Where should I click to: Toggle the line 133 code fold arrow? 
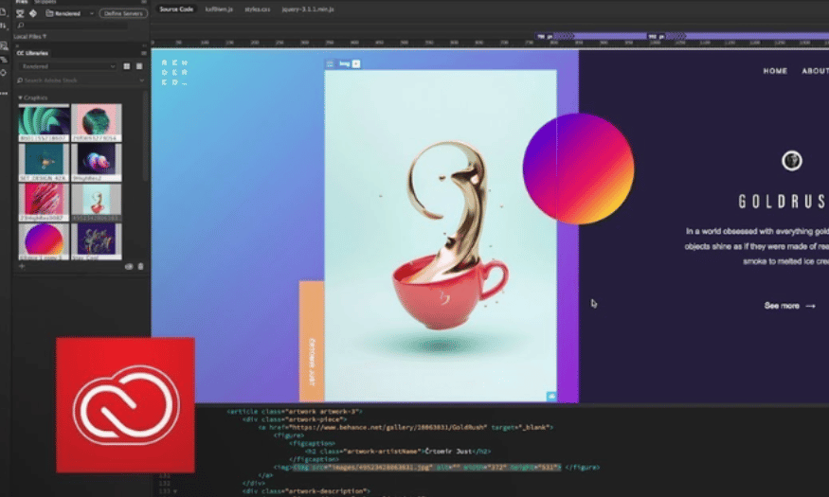[175, 491]
